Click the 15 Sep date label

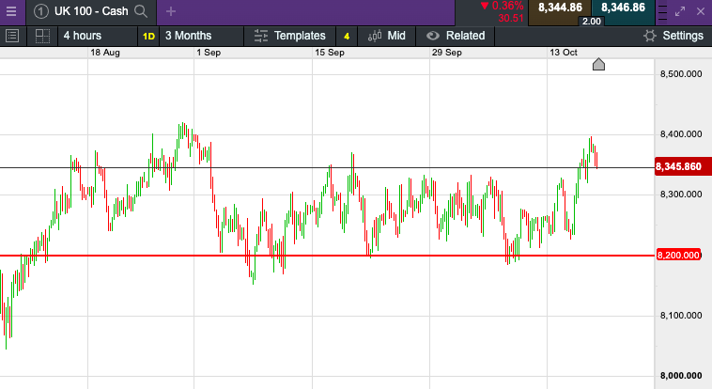[330, 53]
